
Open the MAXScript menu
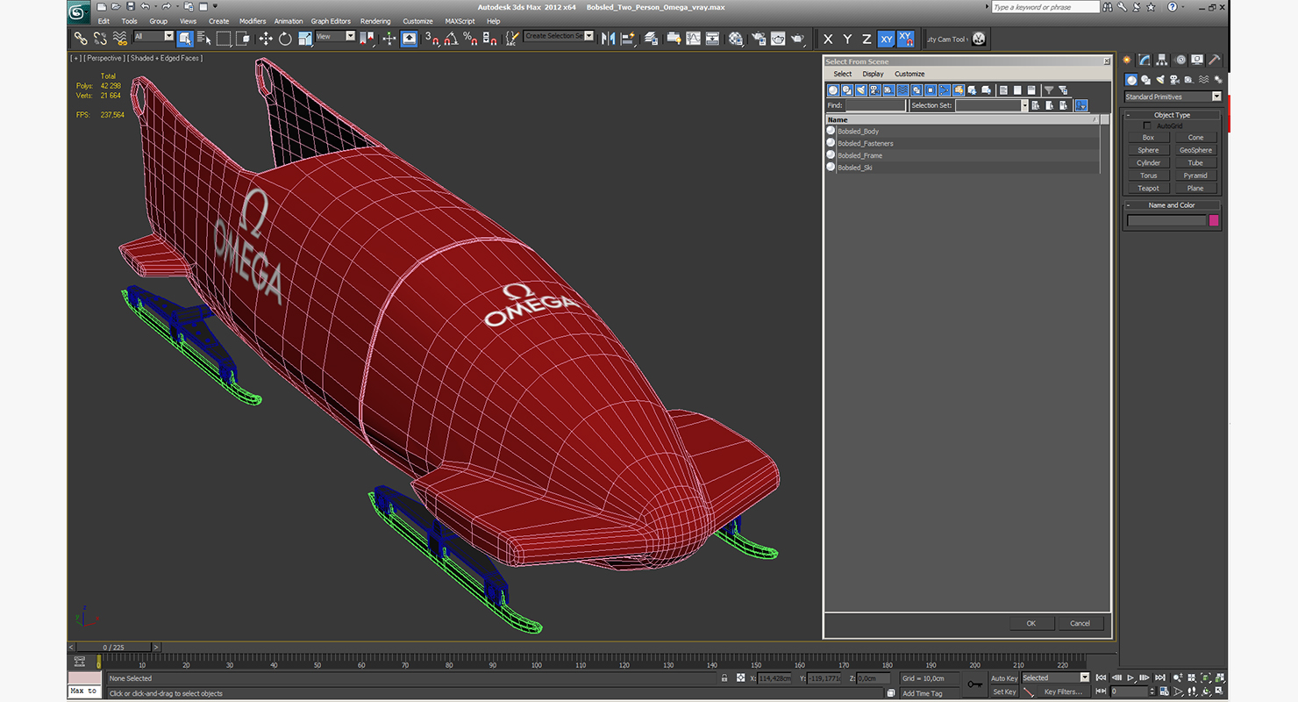tap(460, 21)
